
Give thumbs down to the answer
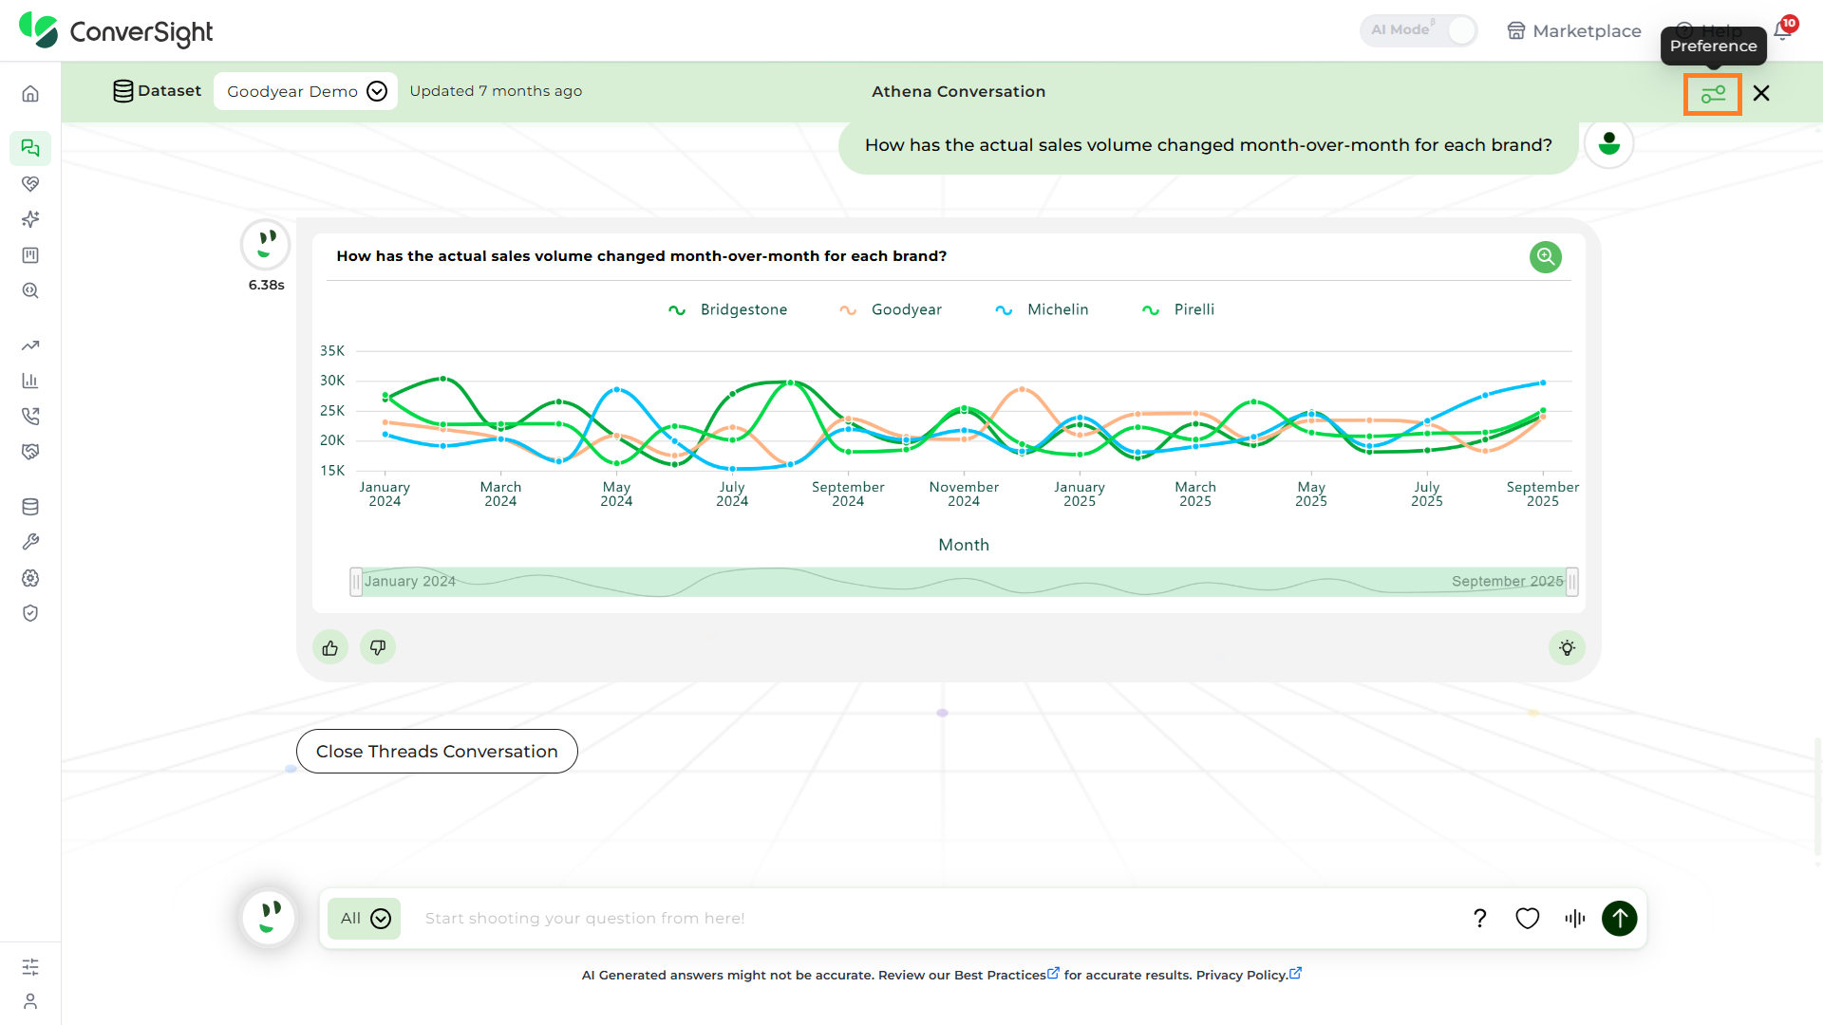378,648
